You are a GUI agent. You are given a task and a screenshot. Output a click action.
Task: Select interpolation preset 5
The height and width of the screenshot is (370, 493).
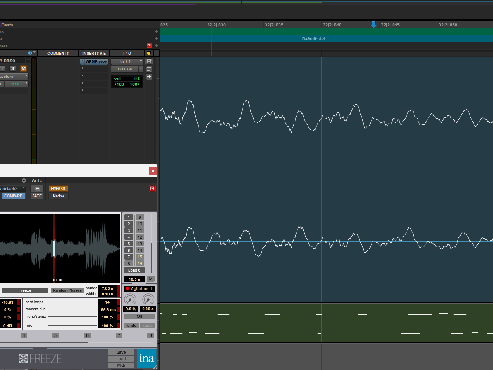[56, 335]
